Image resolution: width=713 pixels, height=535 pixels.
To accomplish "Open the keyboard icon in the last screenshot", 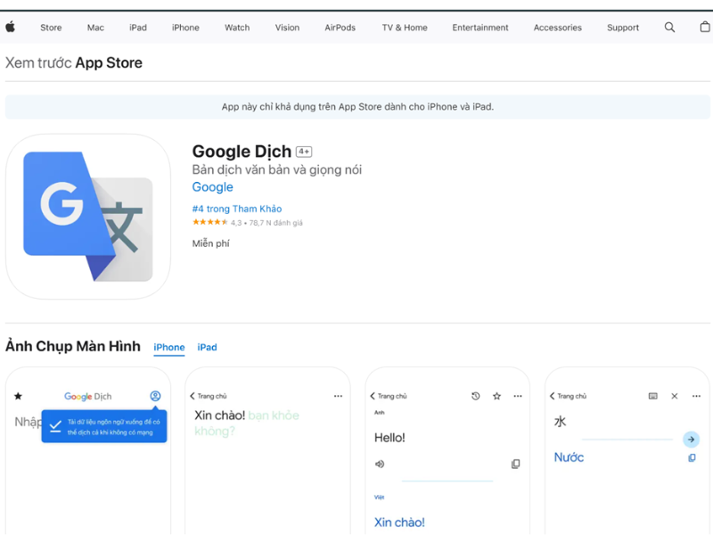I will pos(654,397).
